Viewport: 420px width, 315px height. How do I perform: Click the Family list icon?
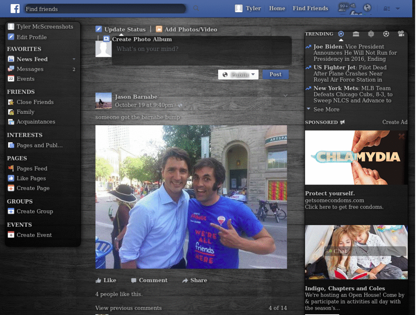point(11,112)
